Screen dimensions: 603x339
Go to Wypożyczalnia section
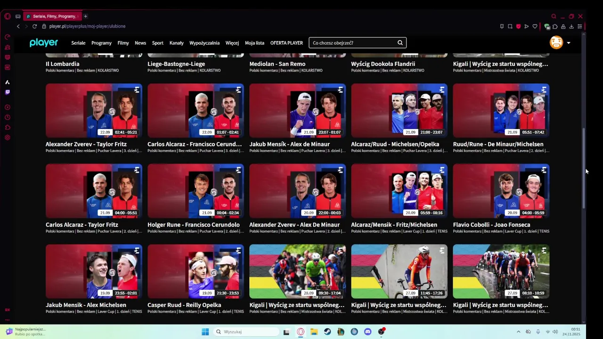(204, 43)
